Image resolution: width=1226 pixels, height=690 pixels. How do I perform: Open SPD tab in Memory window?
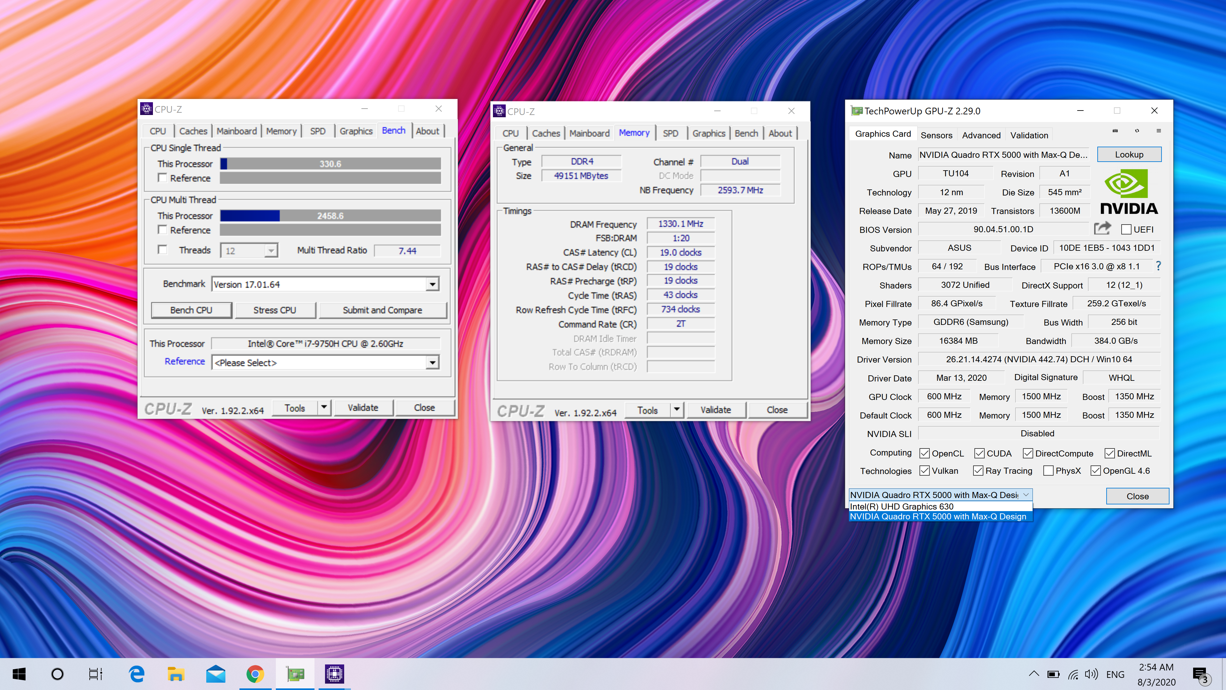670,133
